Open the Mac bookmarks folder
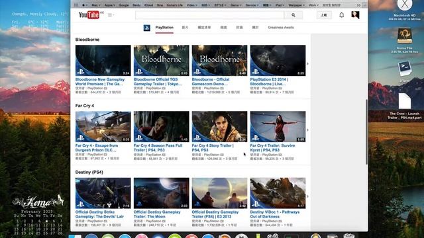The height and width of the screenshot is (238, 424). coord(95,5)
